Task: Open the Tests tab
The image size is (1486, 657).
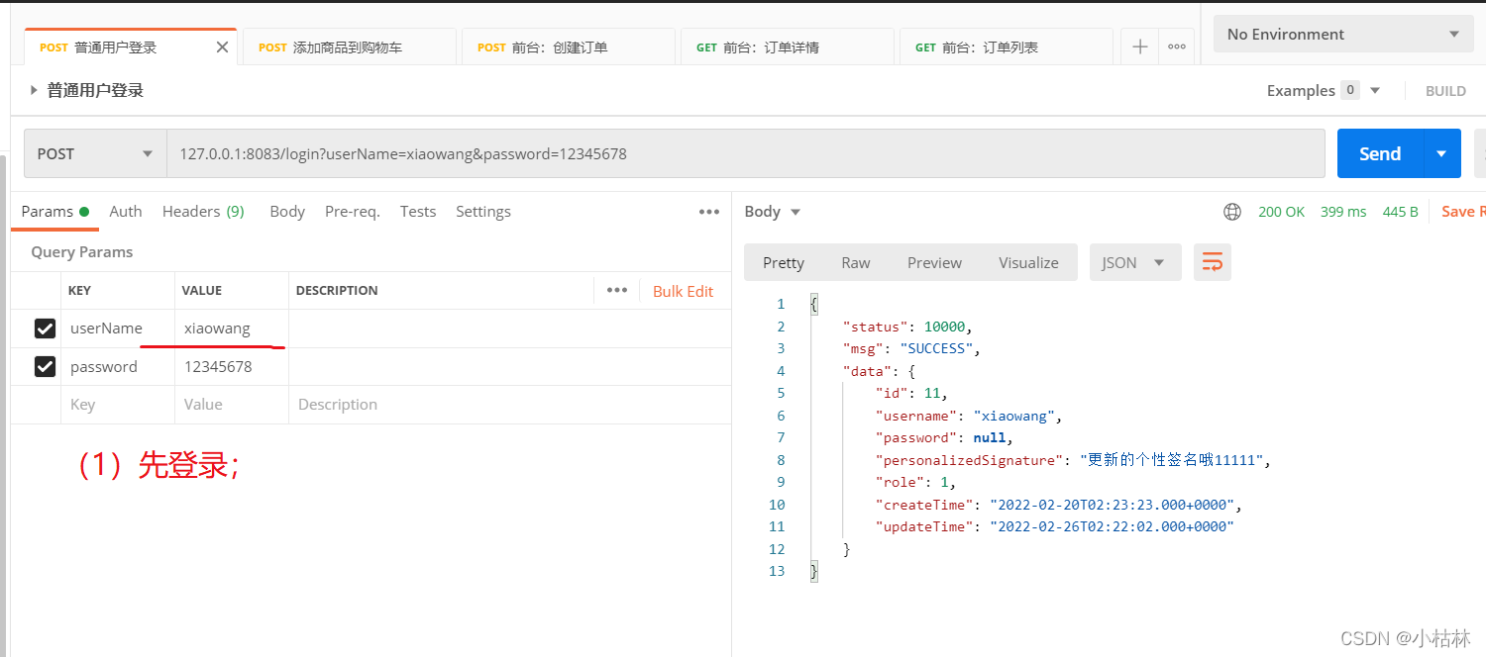Action: (x=418, y=212)
